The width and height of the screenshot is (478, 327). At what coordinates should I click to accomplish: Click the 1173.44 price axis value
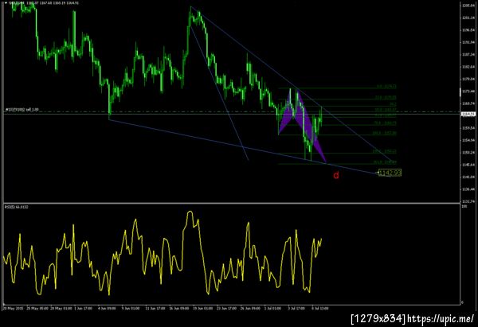pyautogui.click(x=468, y=91)
